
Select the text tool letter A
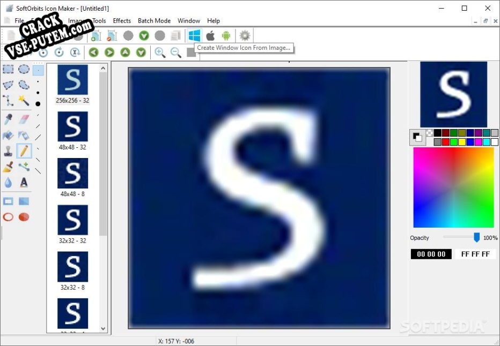click(24, 183)
